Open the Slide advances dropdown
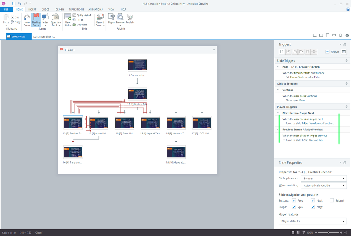351x236 pixels. click(324, 178)
